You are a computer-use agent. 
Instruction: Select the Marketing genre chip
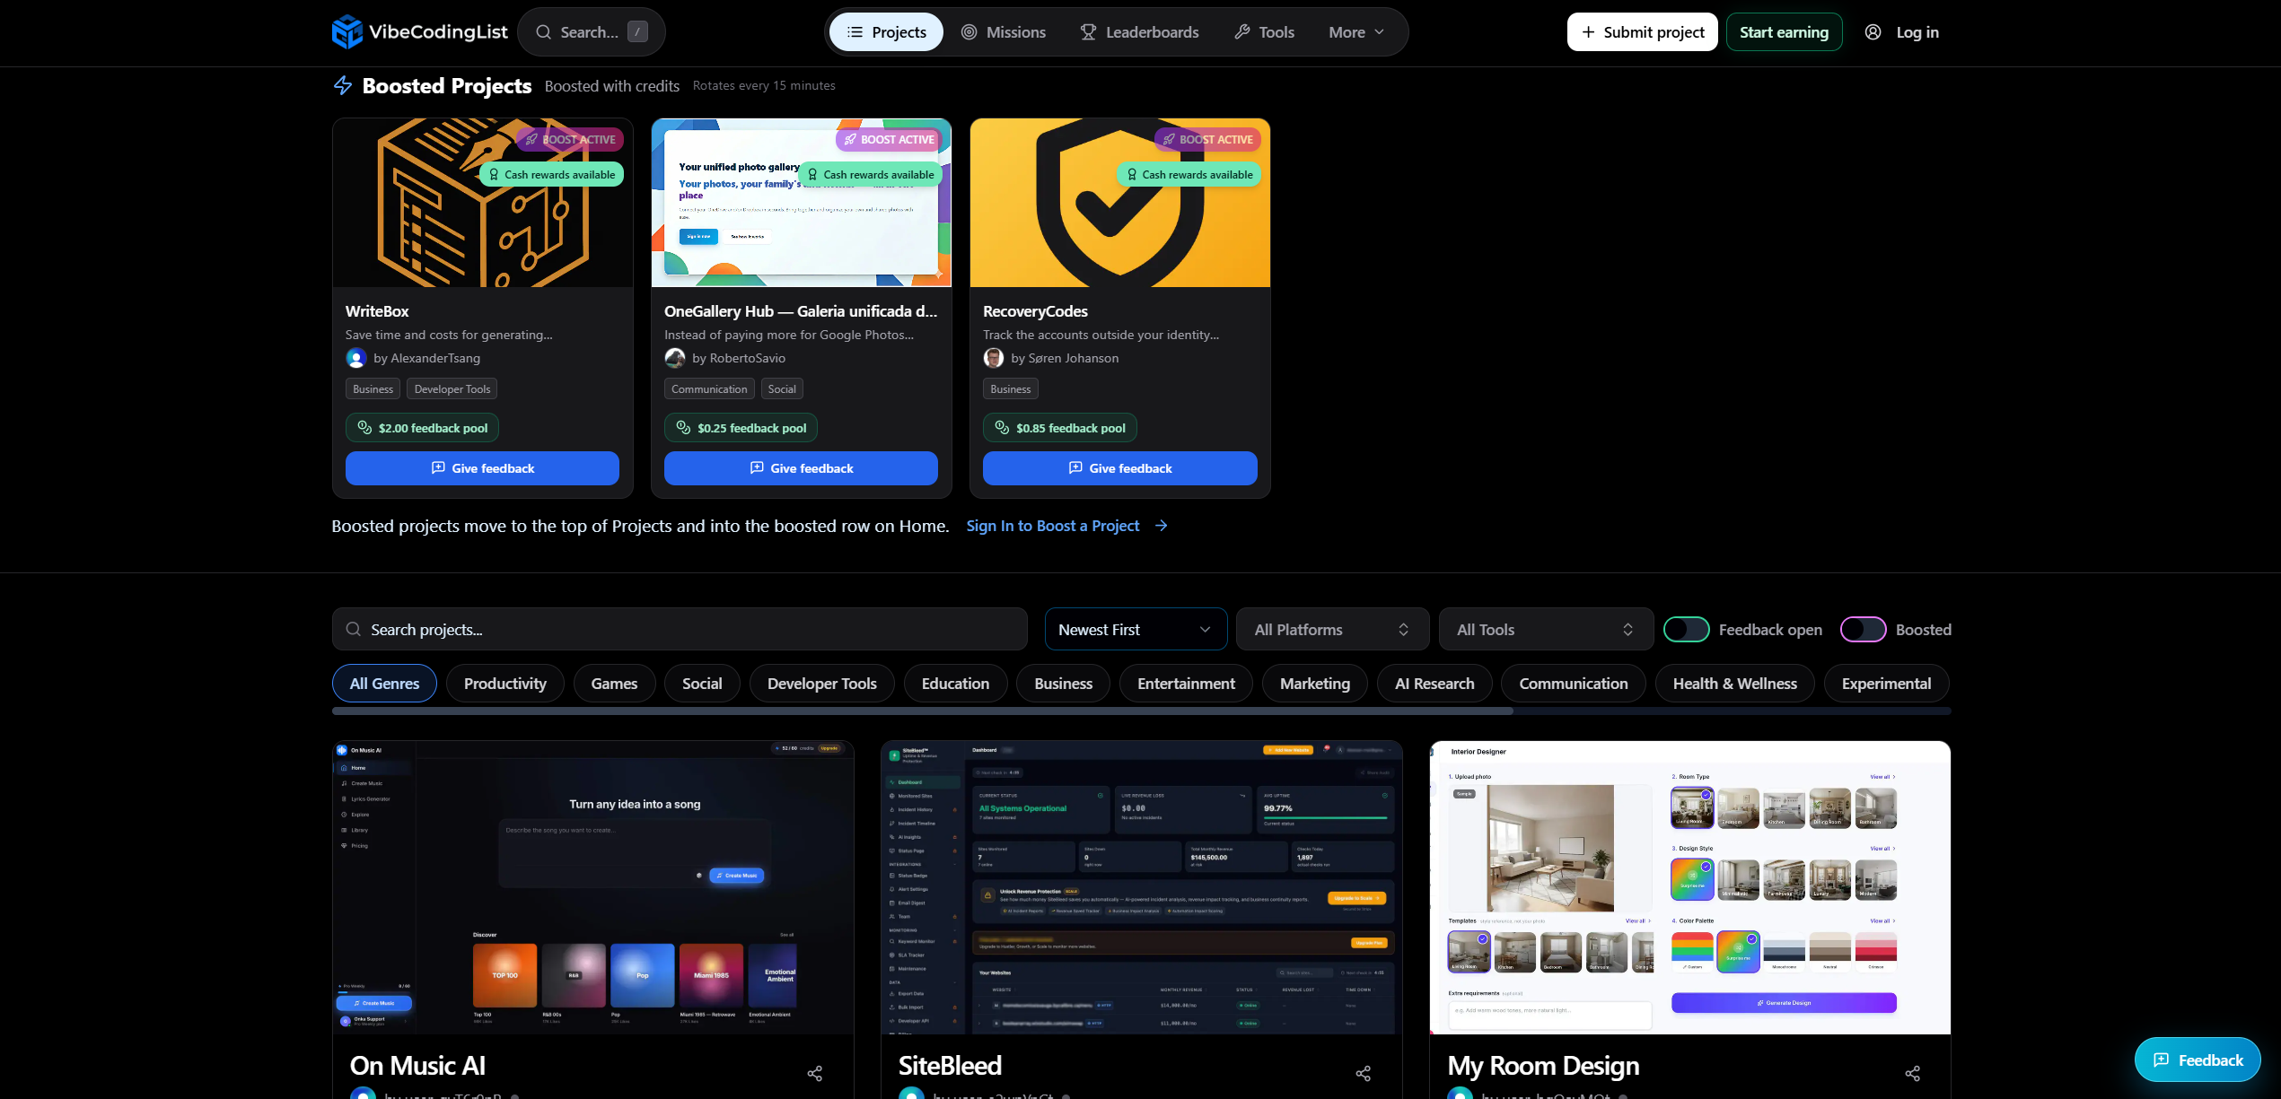pyautogui.click(x=1314, y=684)
